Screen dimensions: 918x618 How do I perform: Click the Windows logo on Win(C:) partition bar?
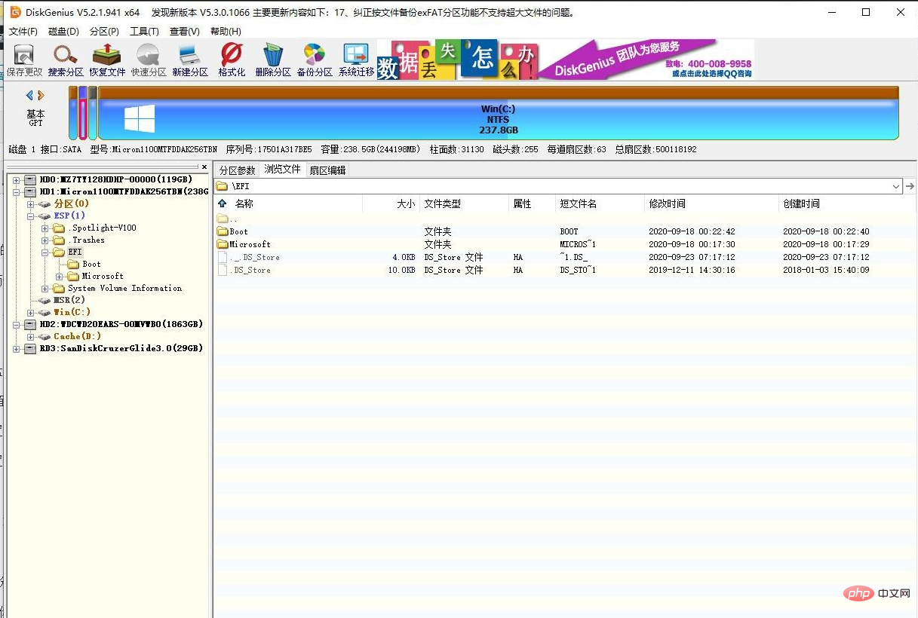pos(140,119)
